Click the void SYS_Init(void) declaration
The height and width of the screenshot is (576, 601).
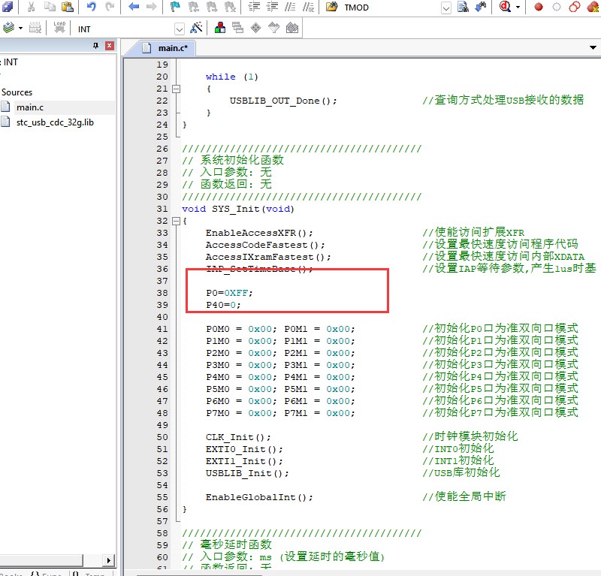pos(238,209)
